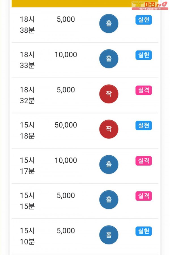Screen dimensions: 170x255
Task: Click the 10,000 amount in 15시 17분 row
Action: pyautogui.click(x=66, y=160)
